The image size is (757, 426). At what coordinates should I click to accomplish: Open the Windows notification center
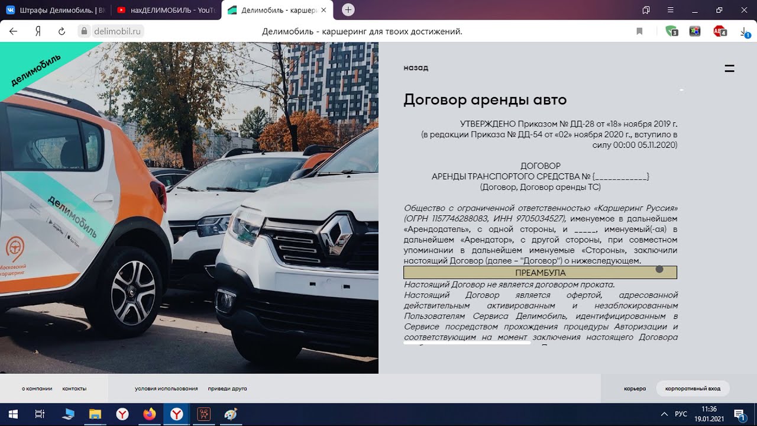740,415
